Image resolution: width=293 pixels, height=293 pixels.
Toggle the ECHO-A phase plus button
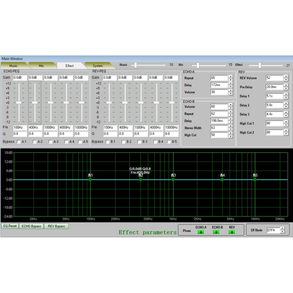201,232
